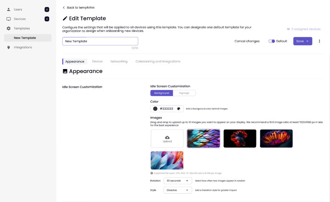The width and height of the screenshot is (330, 202).
Task: Click the 12/50 character counter text
Action: pos(135,48)
